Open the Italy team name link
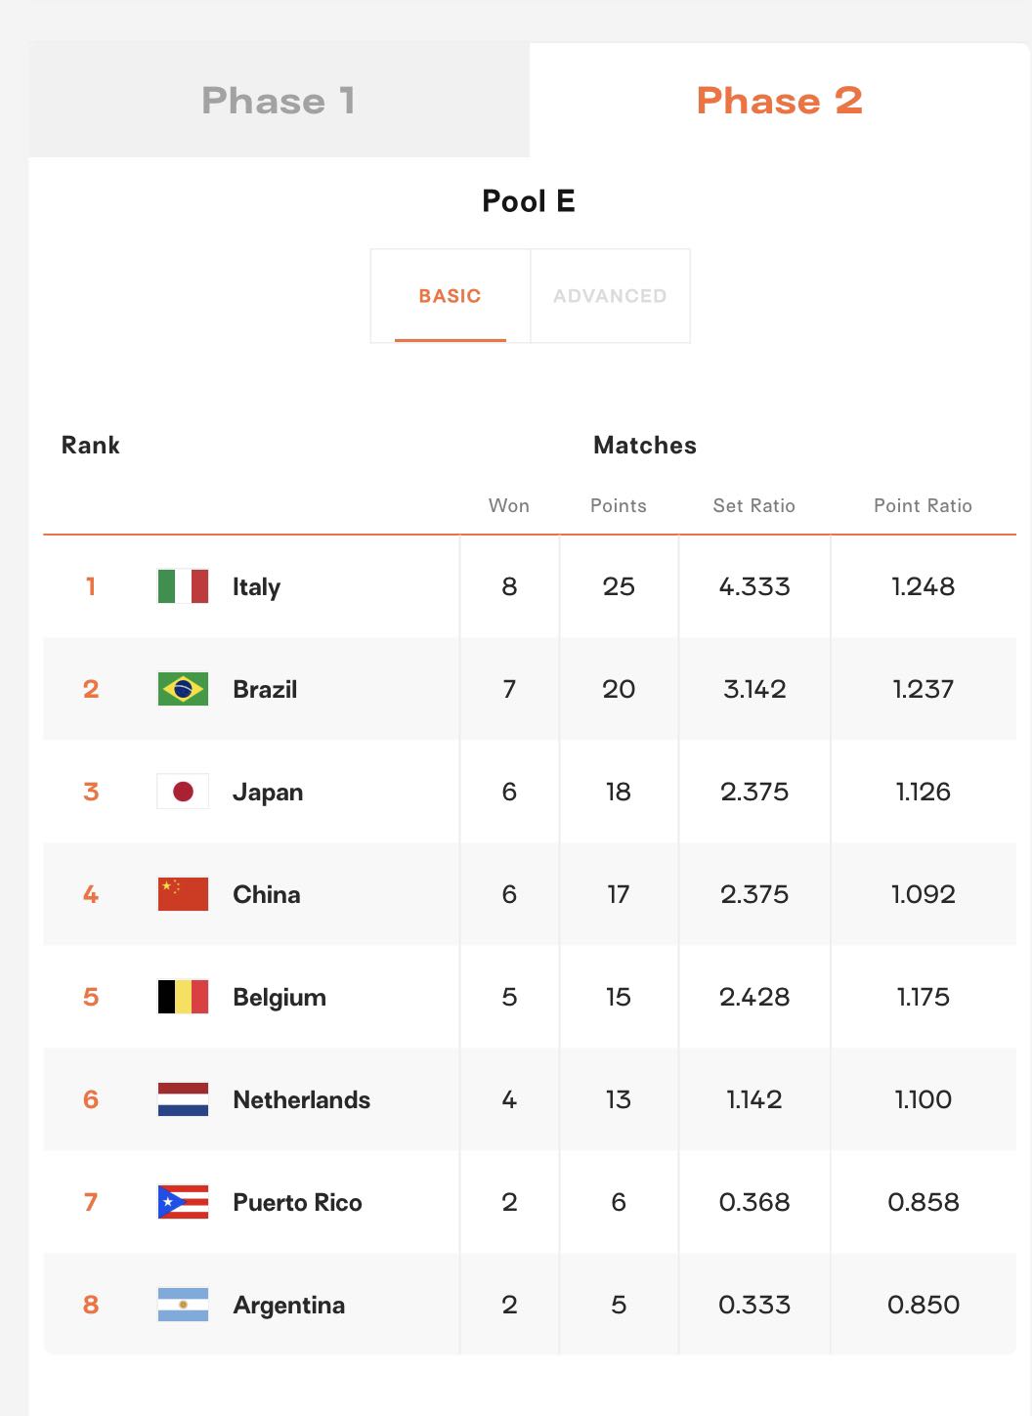Viewport: 1032px width, 1416px height. (x=256, y=587)
